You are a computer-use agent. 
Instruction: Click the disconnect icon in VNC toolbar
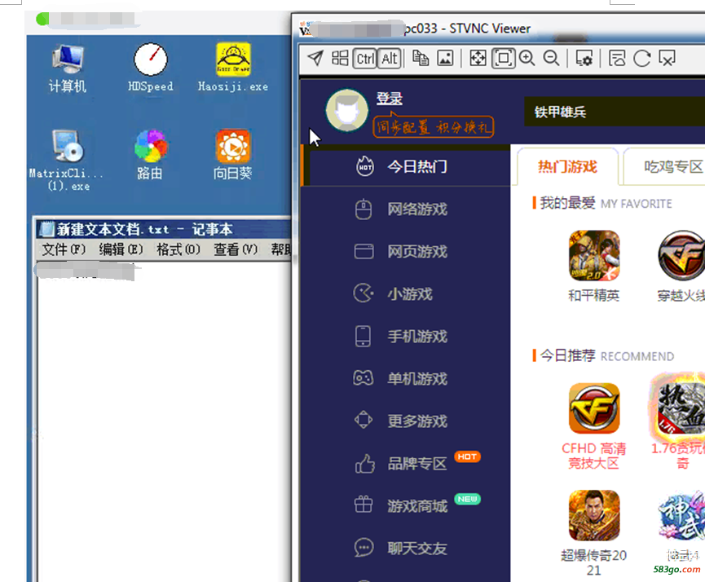point(667,58)
